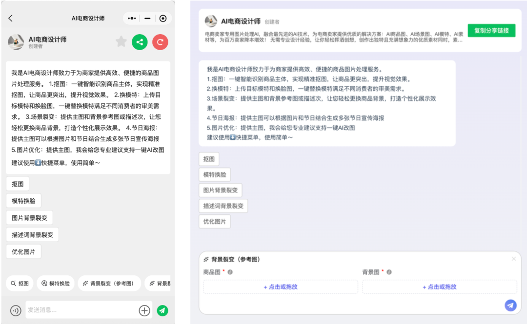The height and width of the screenshot is (324, 527).
Task: Select the 模特换脸 chip above the input
Action: tap(55, 283)
